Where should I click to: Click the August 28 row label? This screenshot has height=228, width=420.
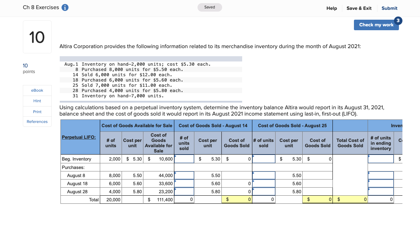(77, 191)
